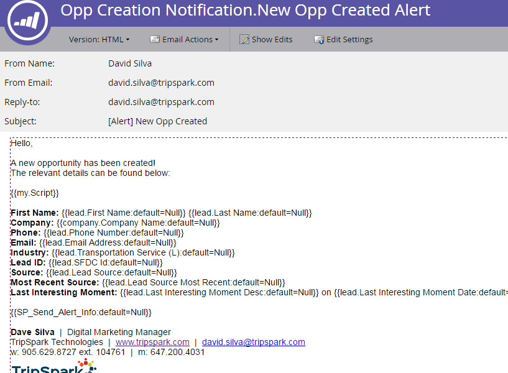Click the subject [Alert] New Opp Created
The width and height of the screenshot is (508, 373).
coord(157,121)
